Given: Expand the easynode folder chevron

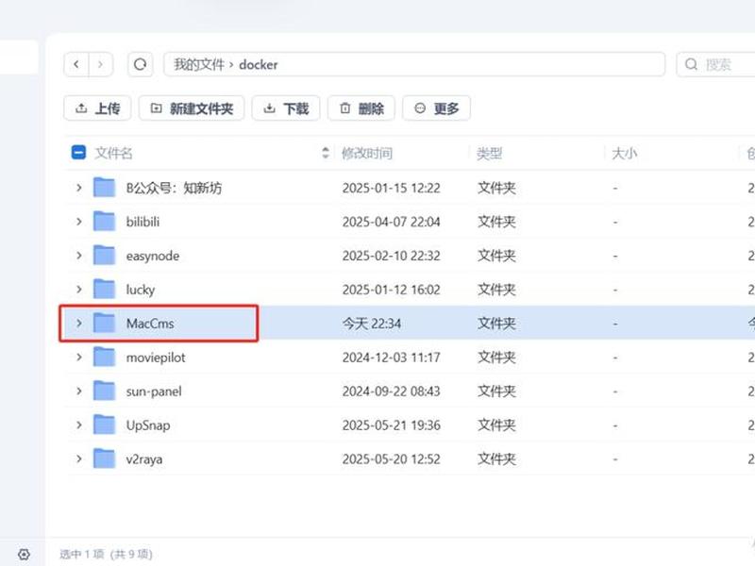Looking at the screenshot, I should click(x=79, y=256).
